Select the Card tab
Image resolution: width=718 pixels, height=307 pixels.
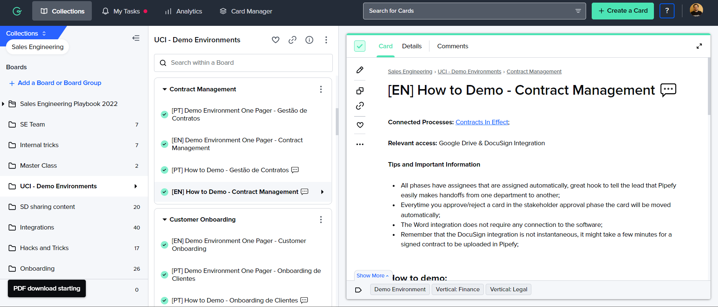click(386, 46)
